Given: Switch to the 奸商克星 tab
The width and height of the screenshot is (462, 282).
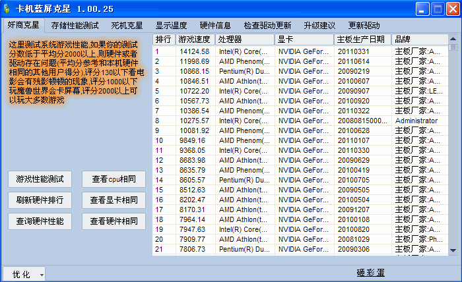Looking at the screenshot, I should point(23,25).
